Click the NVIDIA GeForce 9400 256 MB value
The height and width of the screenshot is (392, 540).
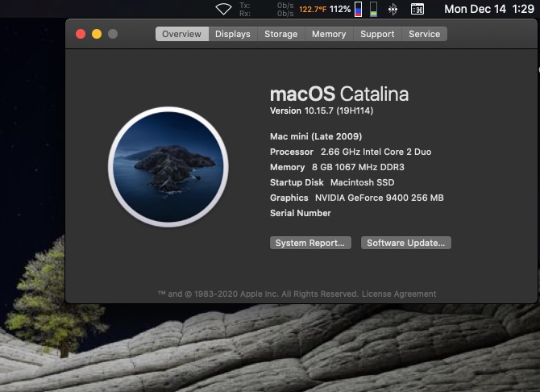[x=379, y=198]
